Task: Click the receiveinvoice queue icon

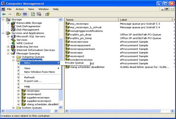Action: (x=67, y=42)
